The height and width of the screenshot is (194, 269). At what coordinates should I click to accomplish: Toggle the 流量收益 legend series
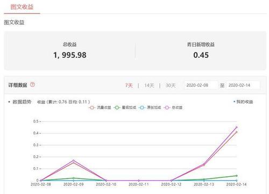[100, 108]
